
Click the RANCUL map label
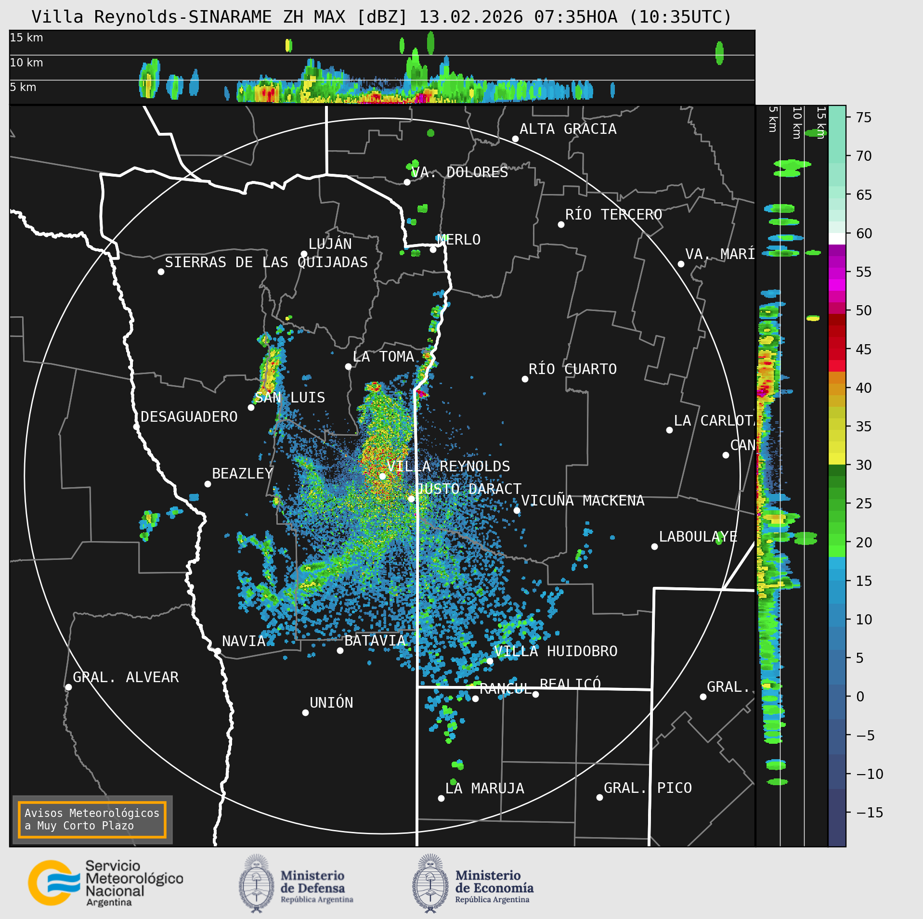[506, 689]
